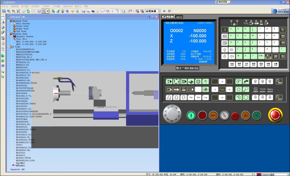Click the red power-off round button
The height and width of the screenshot is (176, 290).
click(x=202, y=115)
